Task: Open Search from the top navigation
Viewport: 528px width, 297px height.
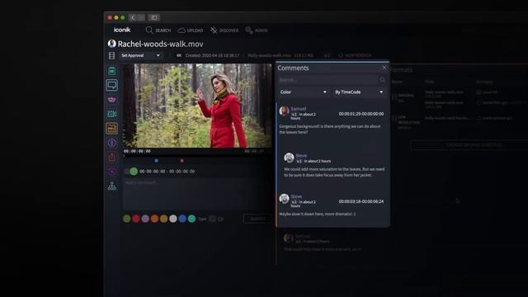Action: 158,31
